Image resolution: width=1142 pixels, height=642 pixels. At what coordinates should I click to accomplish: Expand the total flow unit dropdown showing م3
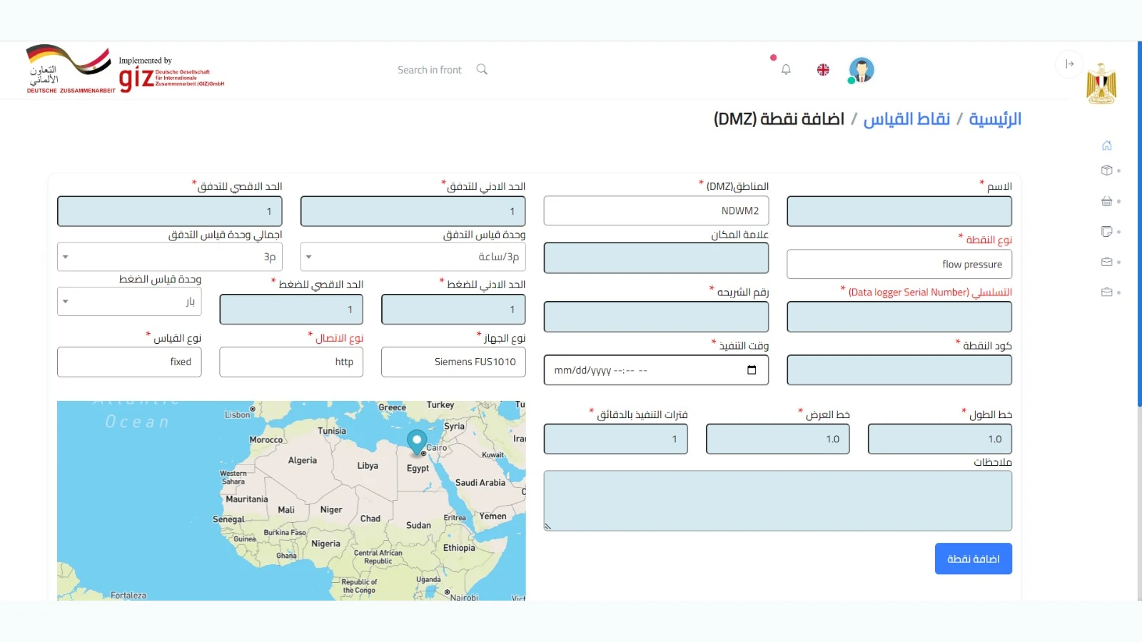(170, 257)
